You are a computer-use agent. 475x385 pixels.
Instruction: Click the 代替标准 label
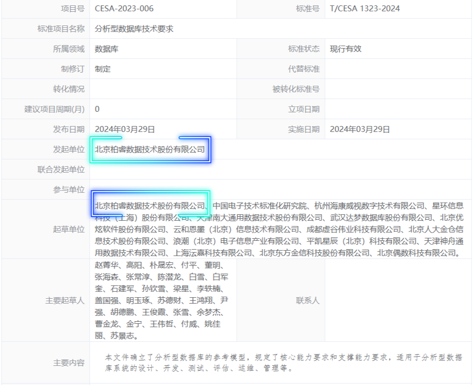pos(304,69)
